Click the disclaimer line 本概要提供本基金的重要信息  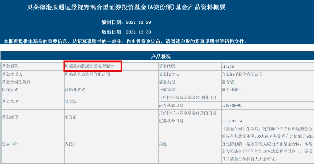125,42
